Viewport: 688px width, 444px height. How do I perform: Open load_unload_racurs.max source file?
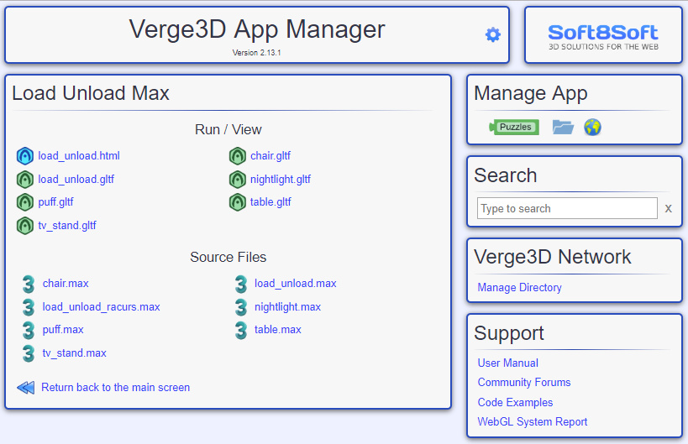tap(101, 307)
